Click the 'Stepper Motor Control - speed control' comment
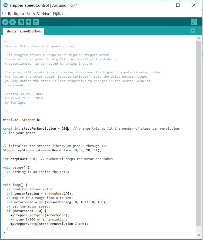Image resolution: width=203 pixels, height=240 pixels. (x=40, y=46)
